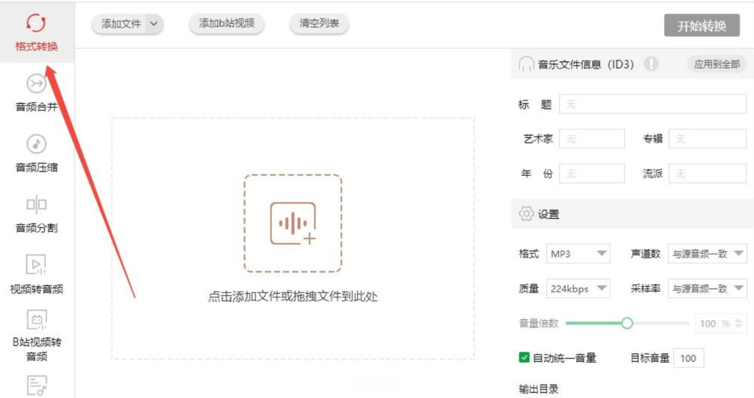Click the 音量倍数 percentage stepper arrows

739,323
